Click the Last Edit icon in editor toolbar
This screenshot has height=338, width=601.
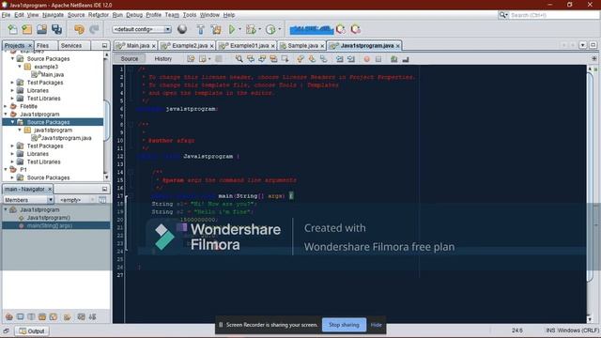tap(191, 58)
